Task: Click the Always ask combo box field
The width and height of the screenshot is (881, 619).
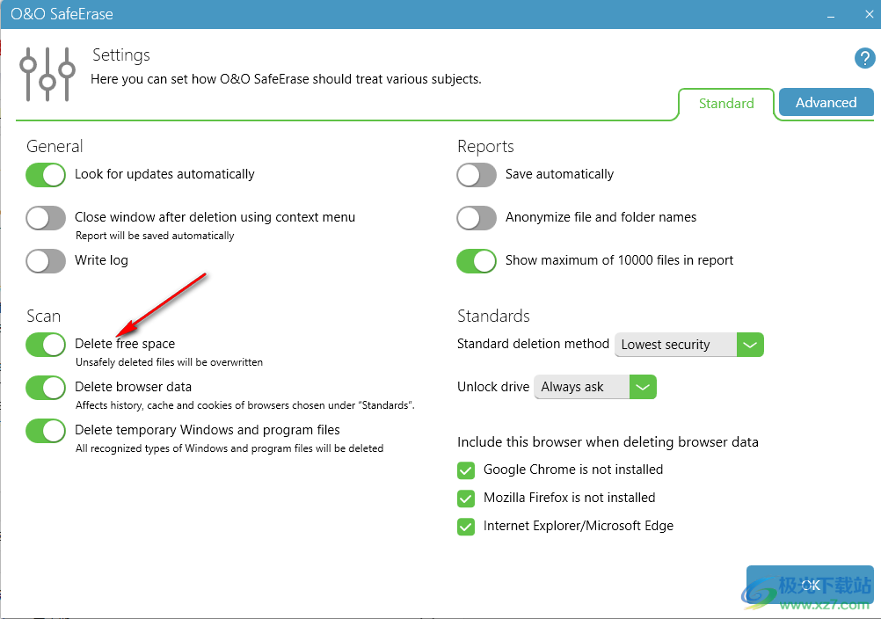Action: pos(582,387)
